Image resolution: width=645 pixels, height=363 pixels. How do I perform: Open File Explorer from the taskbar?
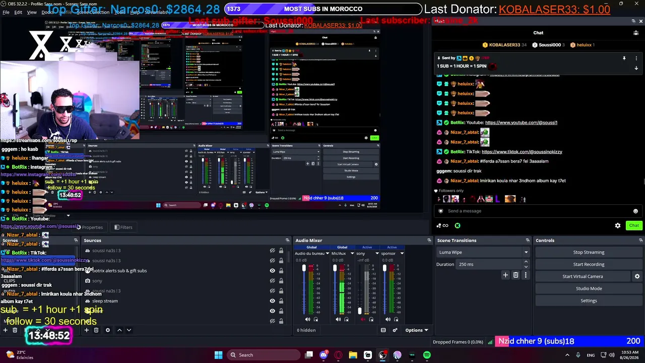pyautogui.click(x=353, y=355)
